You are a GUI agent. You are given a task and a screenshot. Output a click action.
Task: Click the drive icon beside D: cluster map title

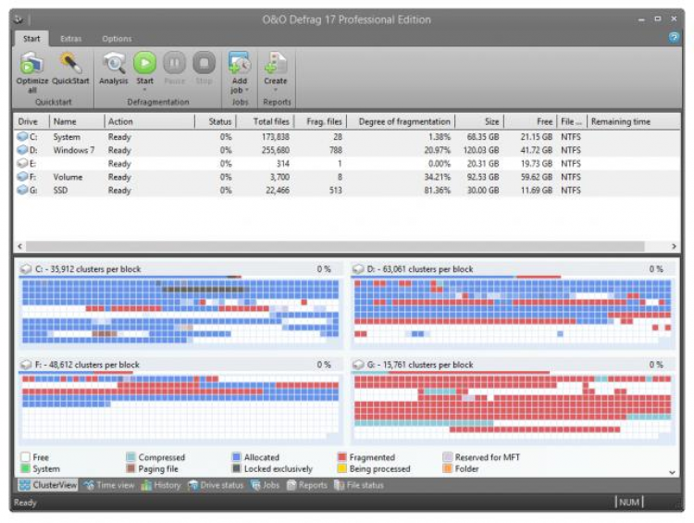pos(358,268)
